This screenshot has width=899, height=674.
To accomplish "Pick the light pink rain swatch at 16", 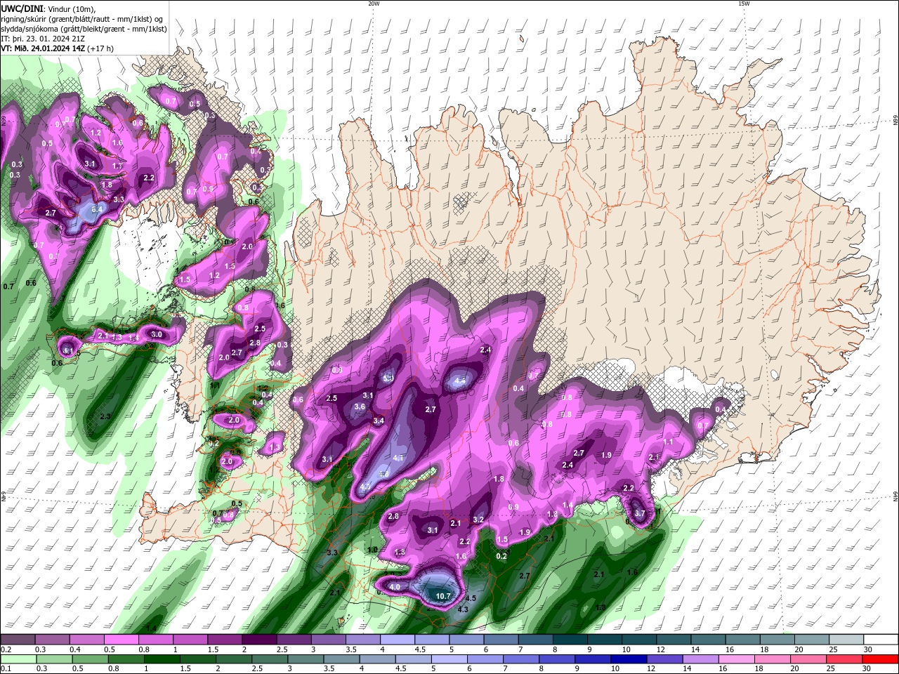I will click(737, 659).
